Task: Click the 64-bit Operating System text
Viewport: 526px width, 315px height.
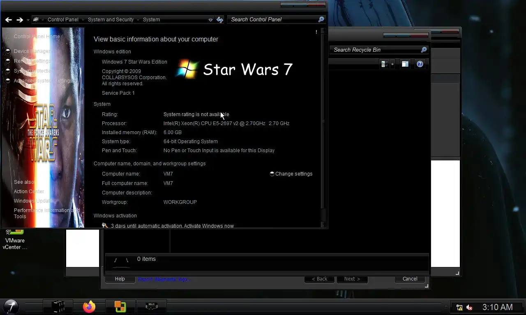Action: point(190,142)
